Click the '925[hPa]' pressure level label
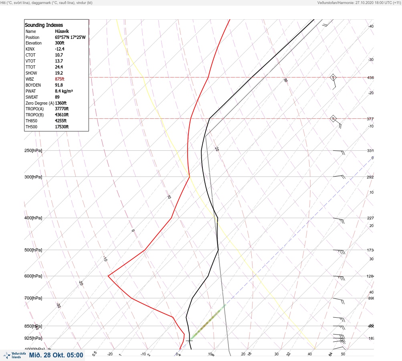 click(x=33, y=339)
